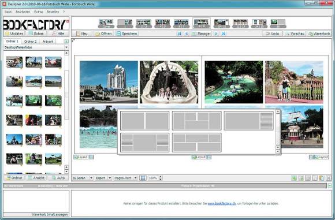Viewport: 335px width, 220px height.
Task: Select pages 6-7 thumbnail in page strip
Action: (x=181, y=23)
